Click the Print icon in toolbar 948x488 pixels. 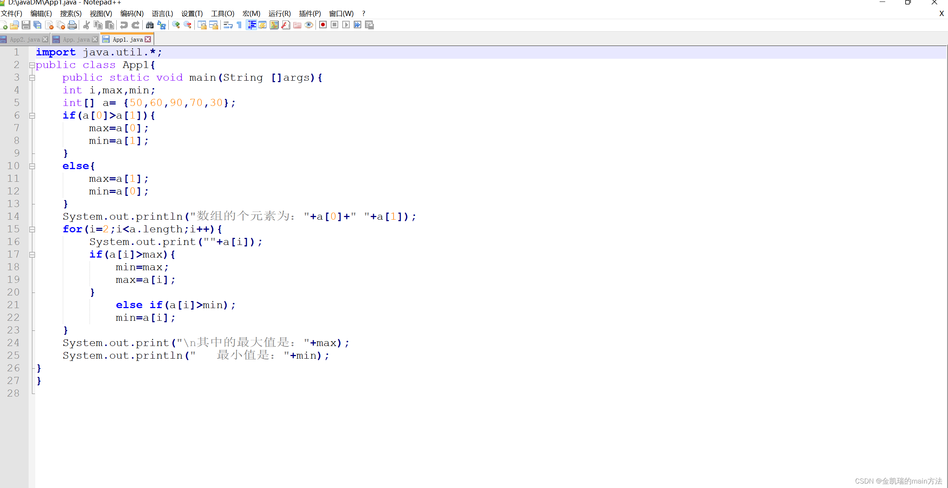pos(72,25)
